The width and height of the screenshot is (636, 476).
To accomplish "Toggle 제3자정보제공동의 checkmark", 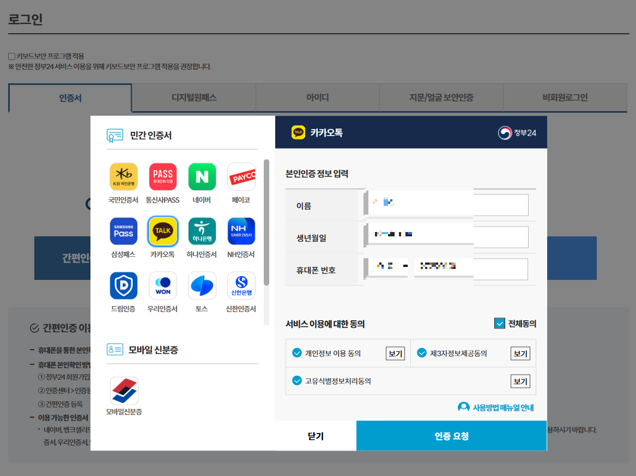I will (422, 353).
